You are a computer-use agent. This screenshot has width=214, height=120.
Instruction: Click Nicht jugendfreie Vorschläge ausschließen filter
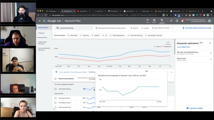(73, 72)
